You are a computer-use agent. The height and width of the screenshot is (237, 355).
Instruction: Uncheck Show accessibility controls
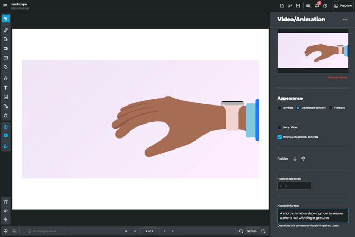pyautogui.click(x=280, y=137)
